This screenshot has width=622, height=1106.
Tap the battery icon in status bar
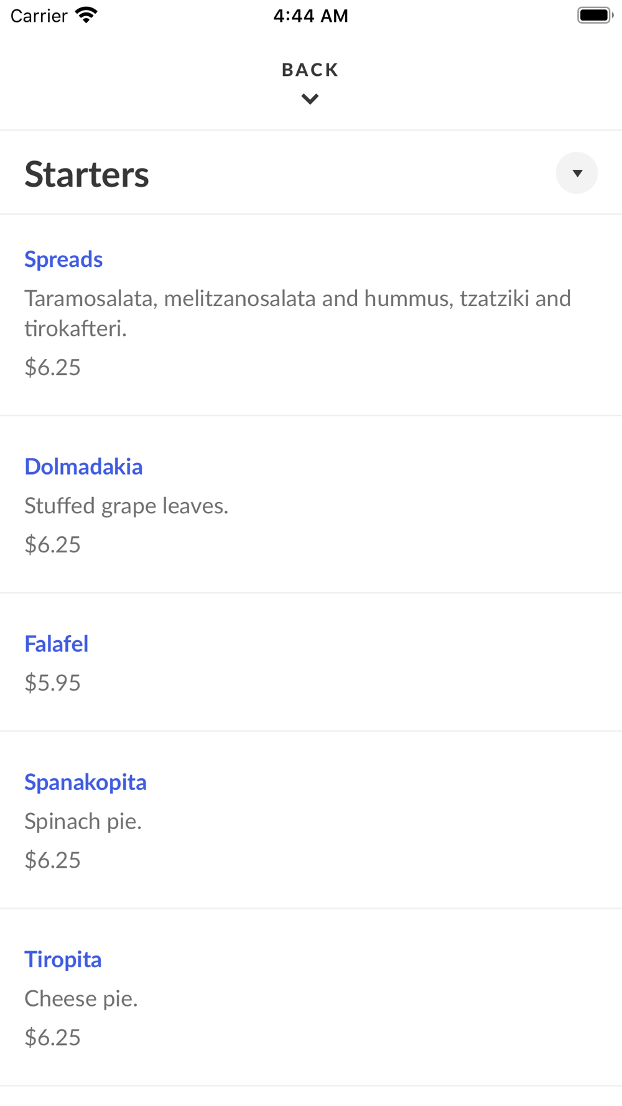pos(595,15)
